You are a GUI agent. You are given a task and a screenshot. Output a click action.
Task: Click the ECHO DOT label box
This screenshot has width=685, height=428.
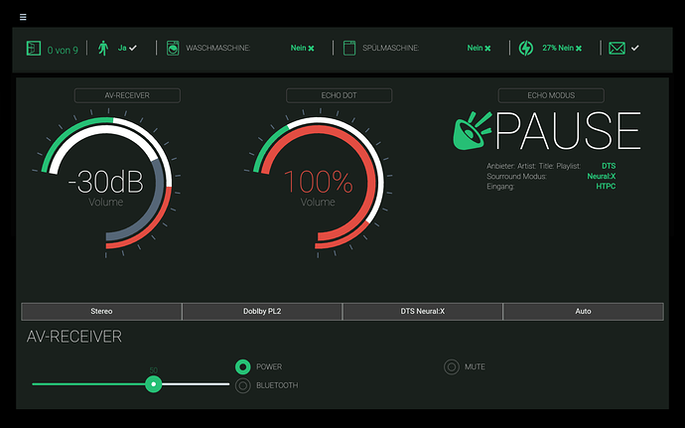pyautogui.click(x=339, y=95)
